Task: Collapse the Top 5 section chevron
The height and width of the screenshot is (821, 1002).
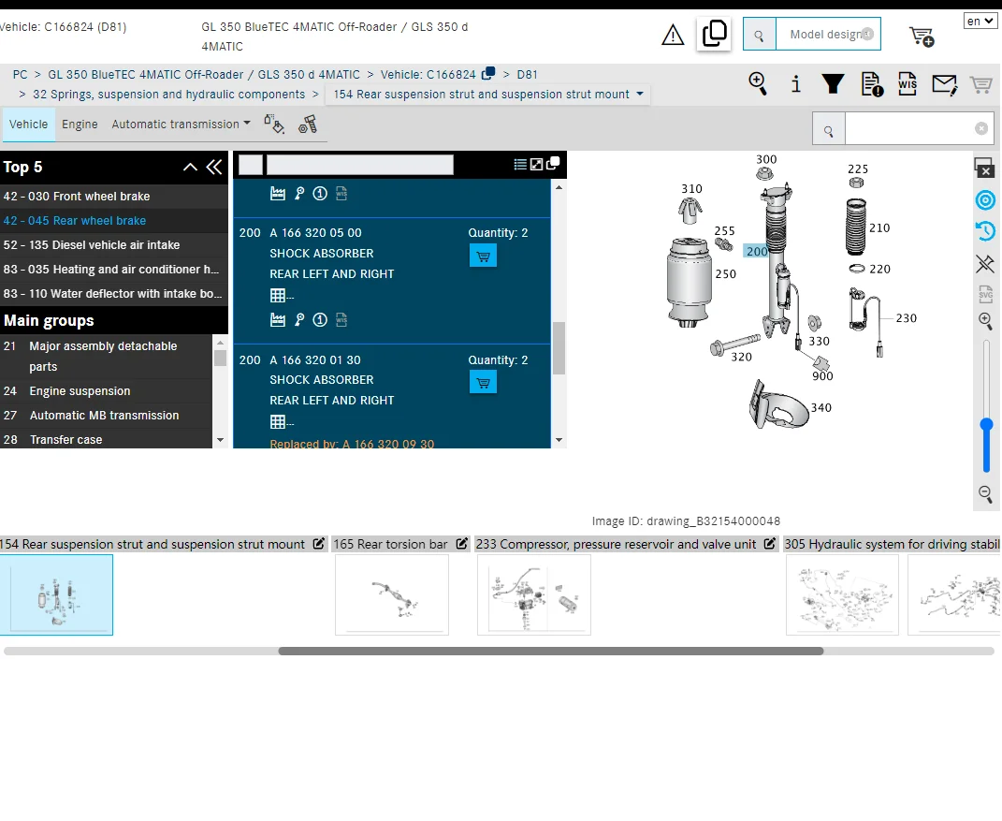Action: coord(190,167)
